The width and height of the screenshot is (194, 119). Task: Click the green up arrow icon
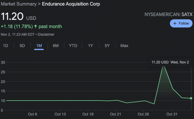point(36,26)
